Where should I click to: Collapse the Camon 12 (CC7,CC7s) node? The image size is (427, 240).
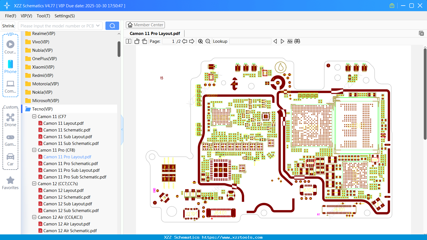click(x=34, y=183)
